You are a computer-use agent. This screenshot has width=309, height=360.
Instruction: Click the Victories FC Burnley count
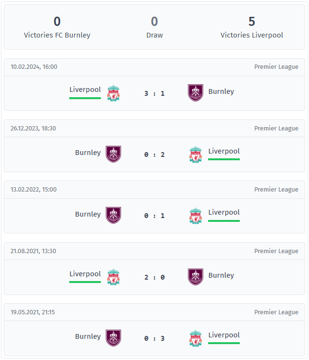coord(57,21)
